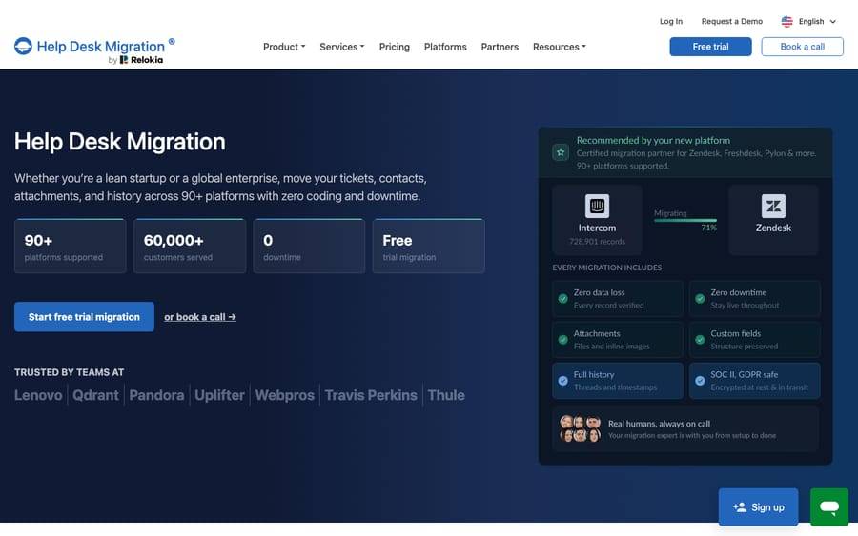The height and width of the screenshot is (536, 858).
Task: Click Request a Demo link
Action: pos(731,21)
